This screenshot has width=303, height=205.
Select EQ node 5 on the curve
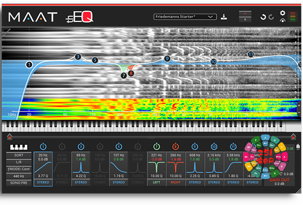(x=95, y=60)
